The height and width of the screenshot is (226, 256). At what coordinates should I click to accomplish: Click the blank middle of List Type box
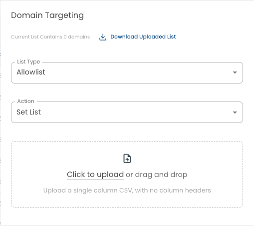133,72
